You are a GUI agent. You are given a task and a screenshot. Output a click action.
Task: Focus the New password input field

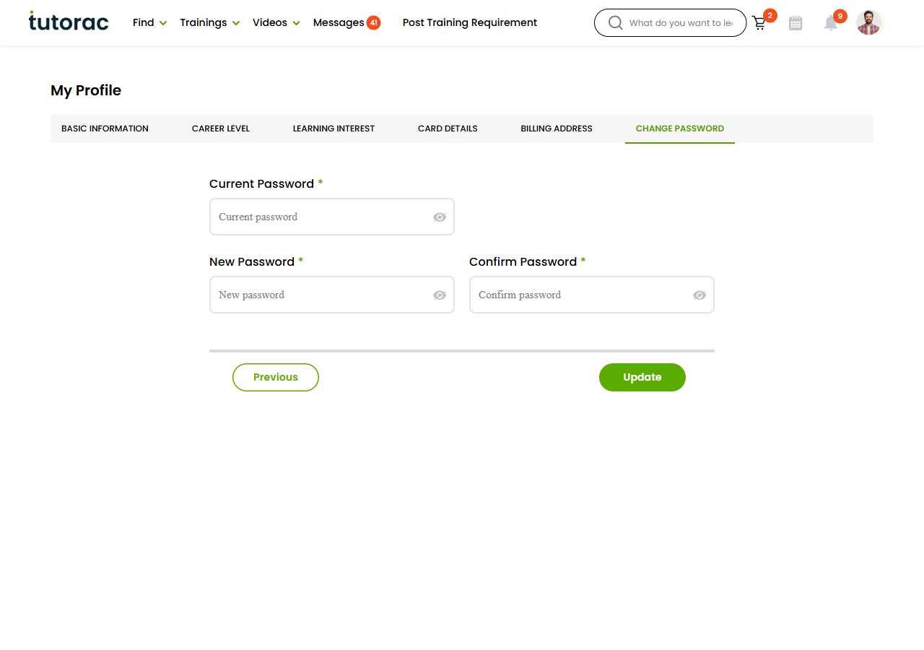click(332, 295)
